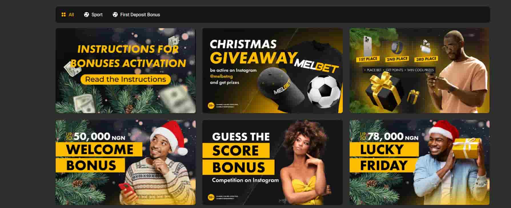The image size is (511, 208).
Task: Switch to the Sport tab
Action: 93,15
